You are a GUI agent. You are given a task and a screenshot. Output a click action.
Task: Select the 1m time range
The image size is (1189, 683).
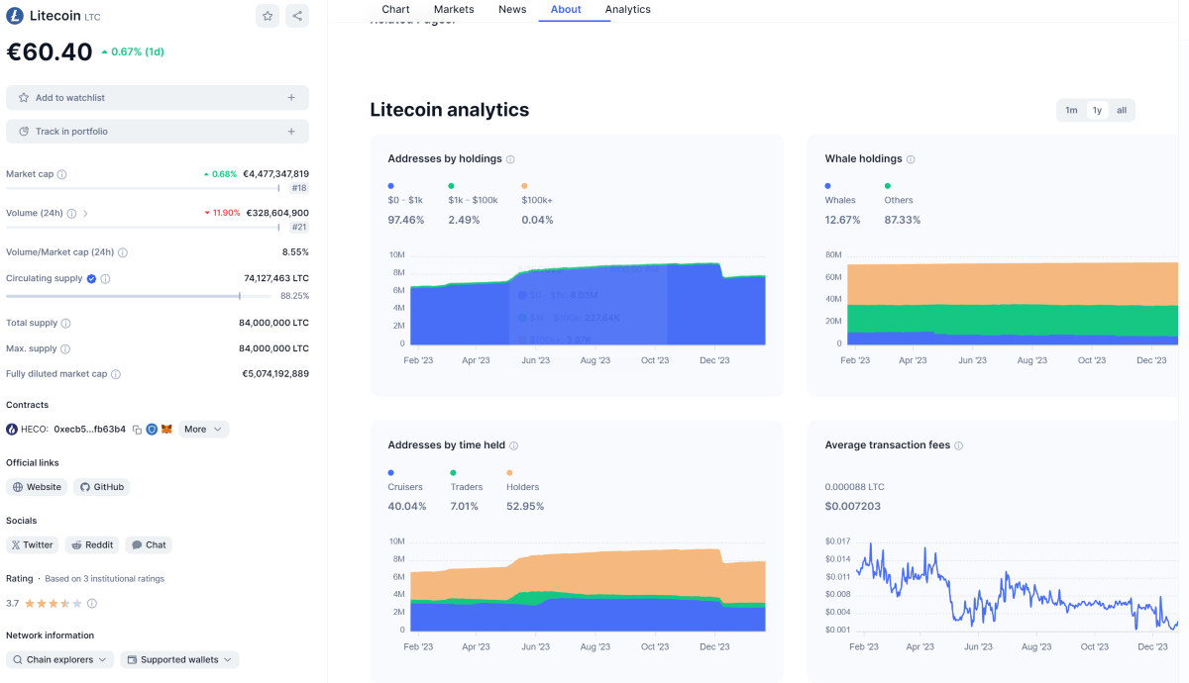tap(1071, 111)
